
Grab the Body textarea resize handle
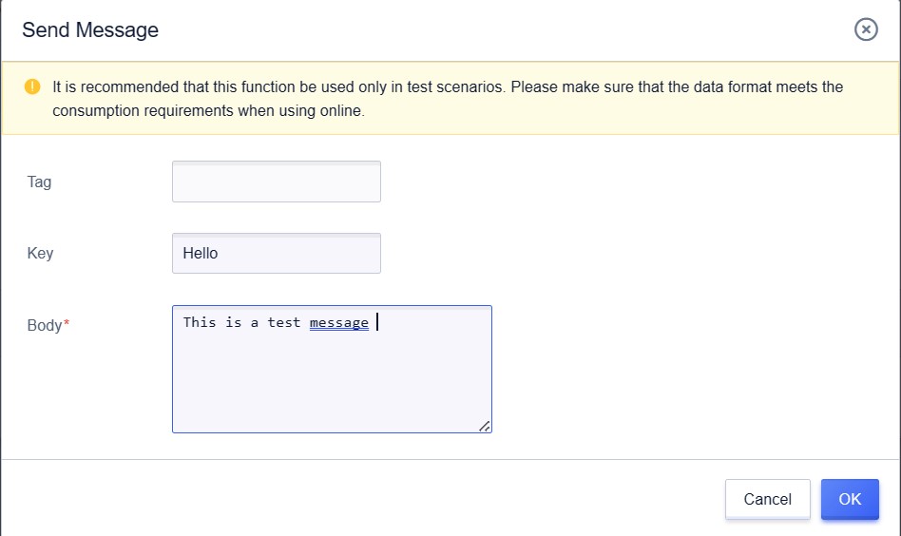485,427
